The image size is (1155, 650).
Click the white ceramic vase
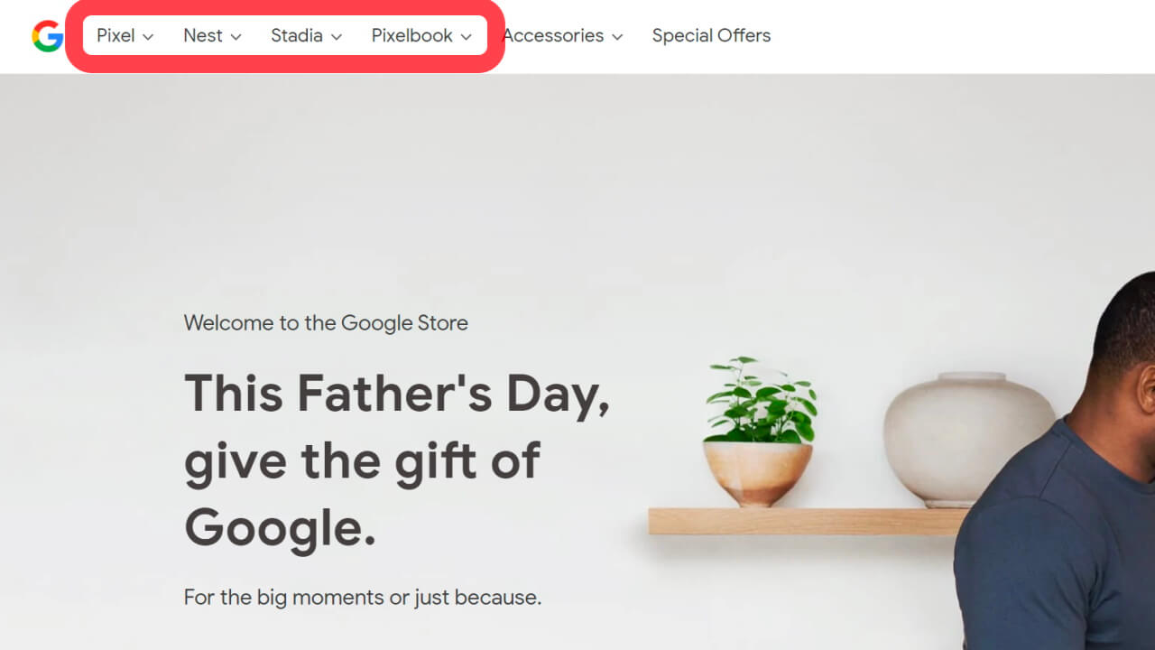967,438
